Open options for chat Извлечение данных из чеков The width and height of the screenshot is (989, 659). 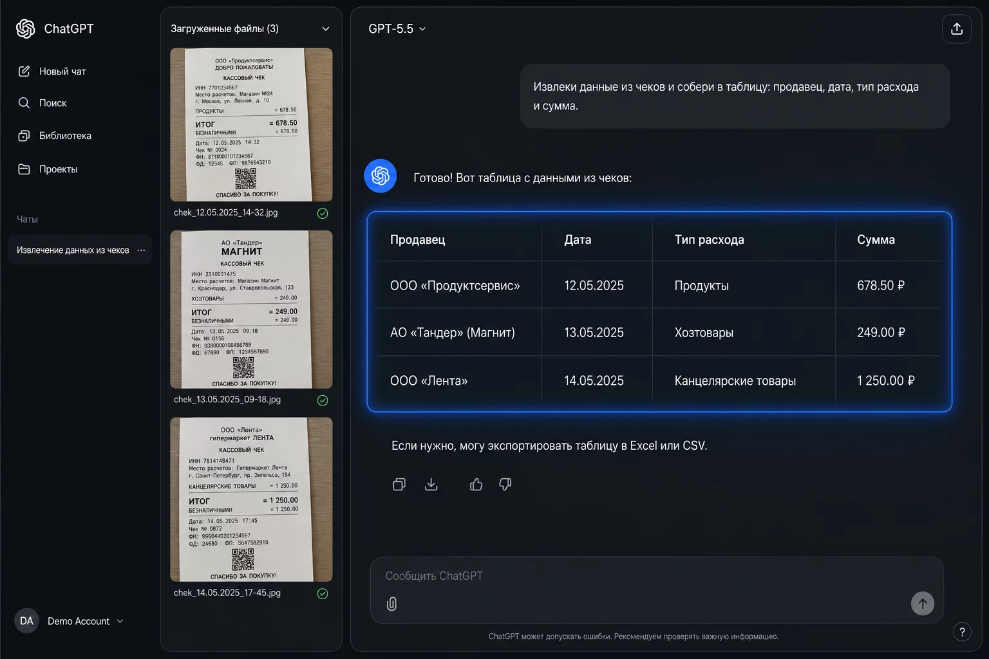click(x=141, y=250)
